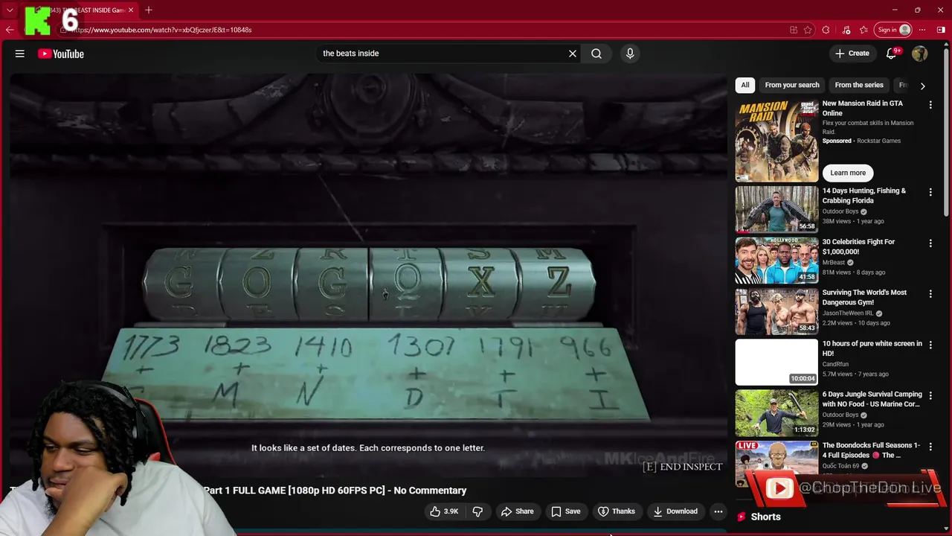Open 30 Celebrities Fight video thumbnail
This screenshot has height=536, width=952.
pyautogui.click(x=776, y=260)
